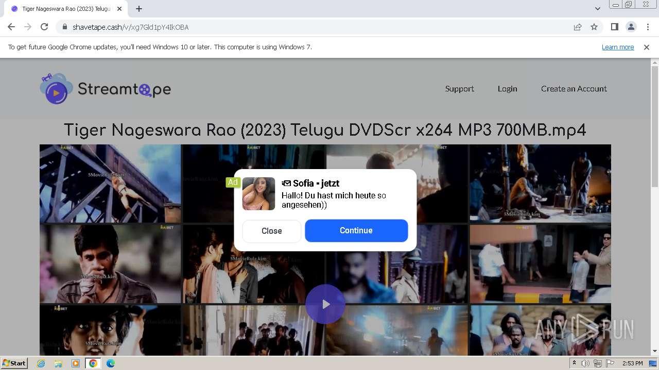Open the network tray icon

598,363
